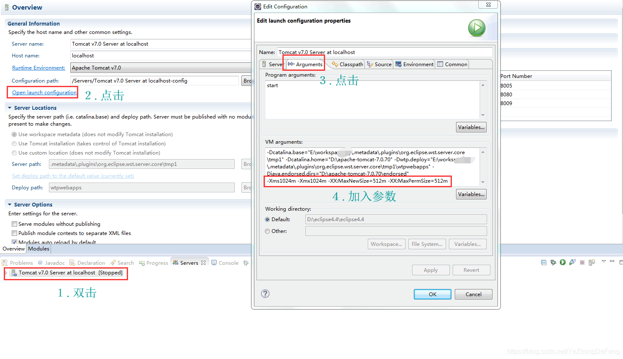Click the Revert button

tap(472, 270)
